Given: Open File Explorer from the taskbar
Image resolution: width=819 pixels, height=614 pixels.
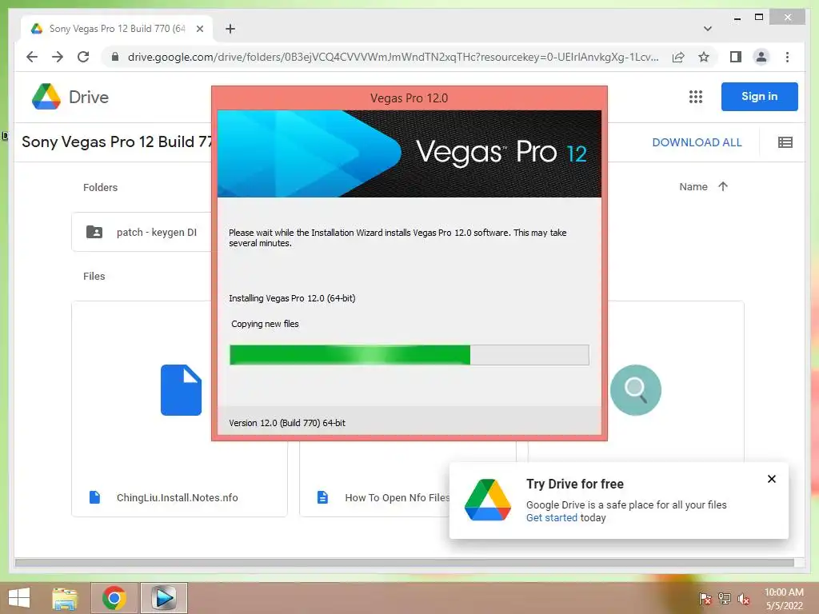Looking at the screenshot, I should (65, 598).
